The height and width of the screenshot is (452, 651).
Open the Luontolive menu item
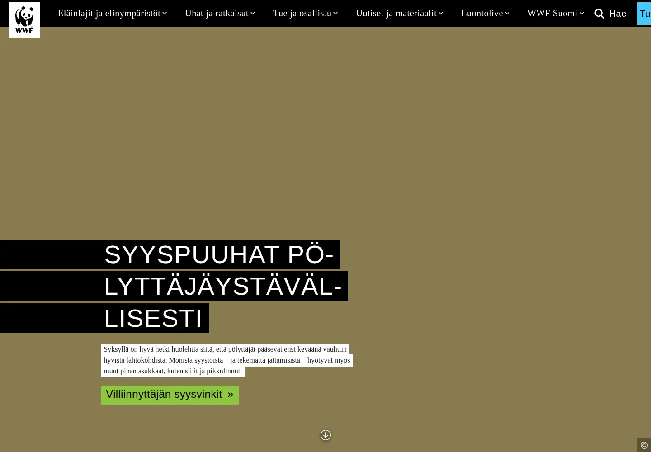click(482, 14)
